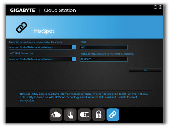Viewport: 170px width, 127px height.
Task: Minimize the Cloud Station window
Action: coord(155,7)
